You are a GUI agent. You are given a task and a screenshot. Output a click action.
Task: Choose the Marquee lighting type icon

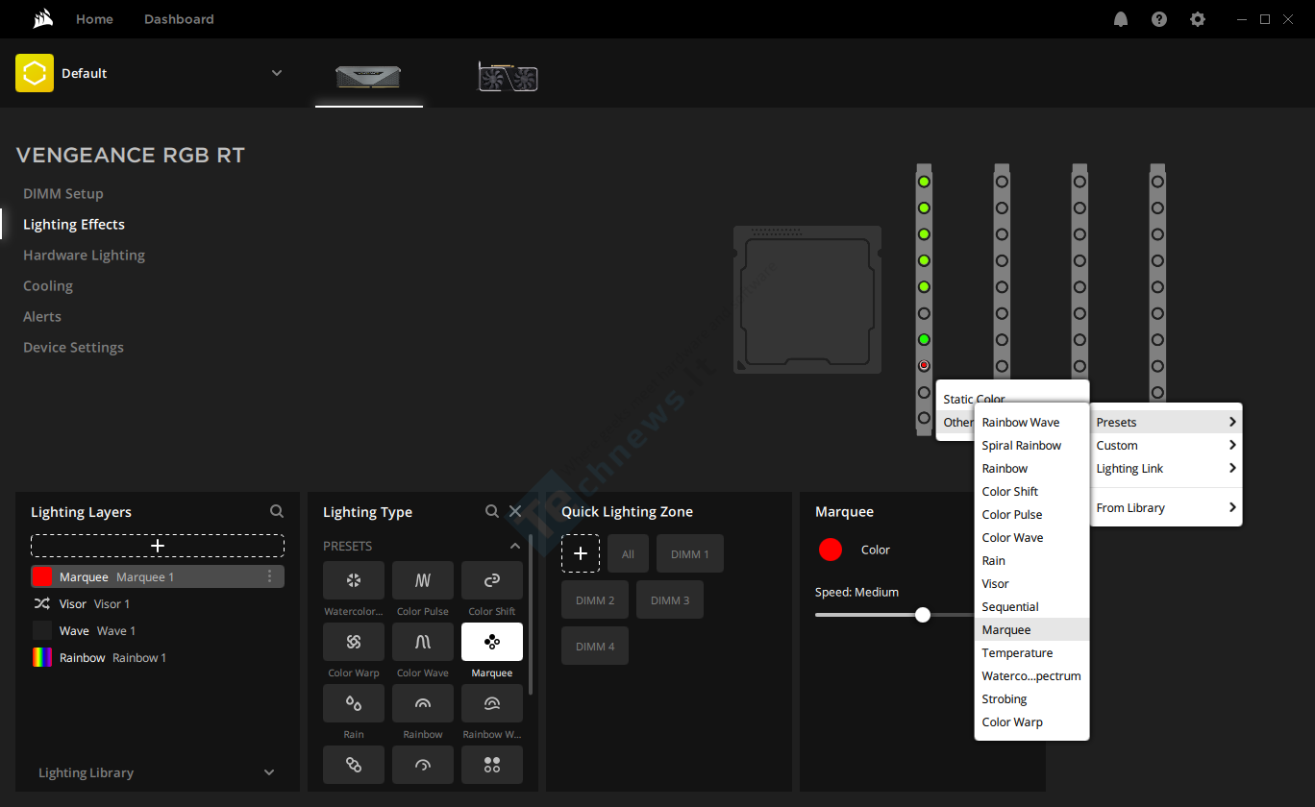click(x=492, y=642)
